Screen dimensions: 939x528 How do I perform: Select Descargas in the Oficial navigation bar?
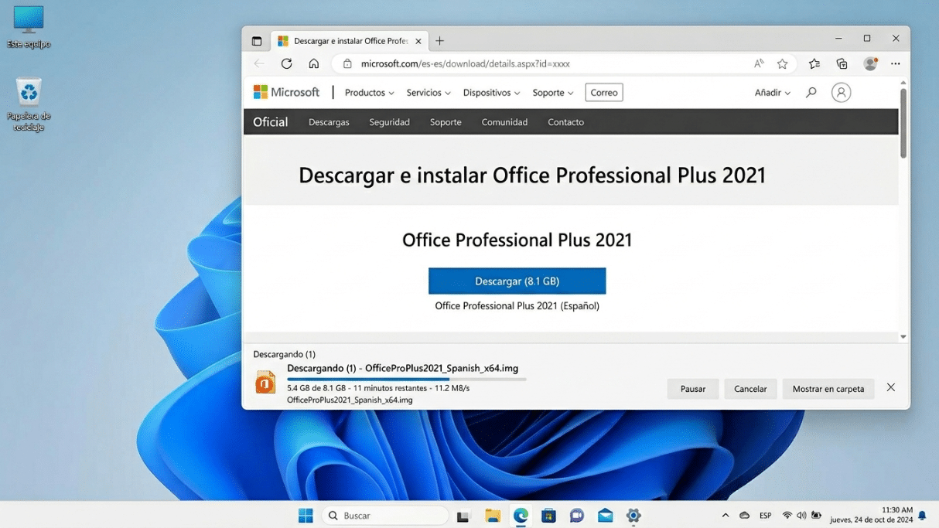tap(328, 121)
